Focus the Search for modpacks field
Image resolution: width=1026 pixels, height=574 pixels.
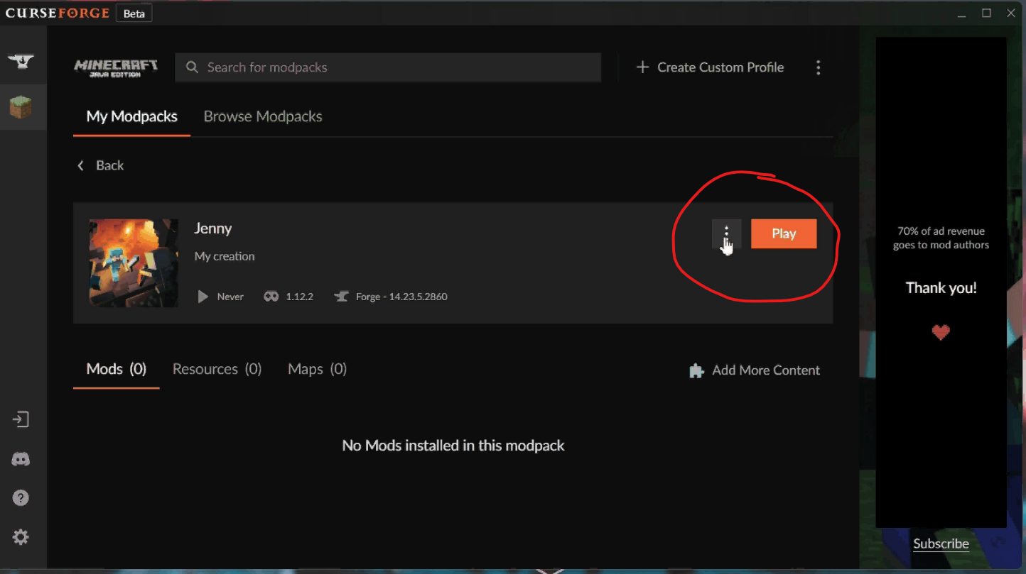coord(388,67)
